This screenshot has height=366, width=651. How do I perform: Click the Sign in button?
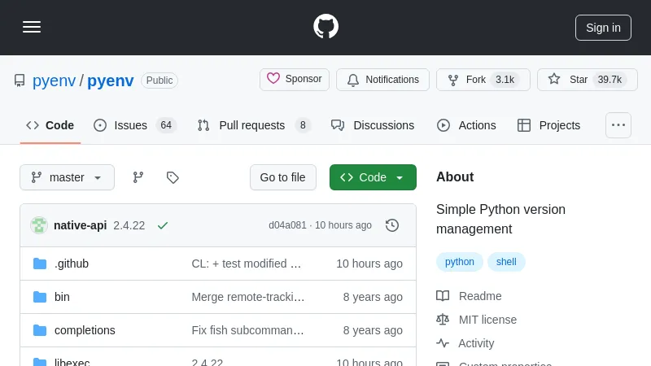(x=603, y=27)
